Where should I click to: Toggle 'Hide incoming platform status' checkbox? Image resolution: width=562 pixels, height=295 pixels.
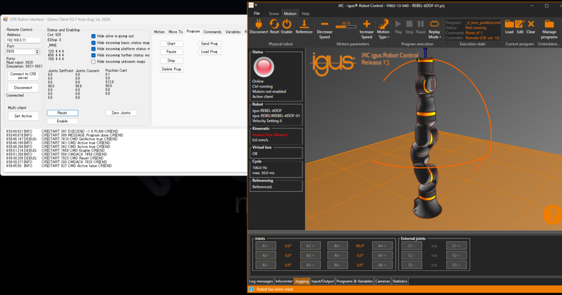94,49
